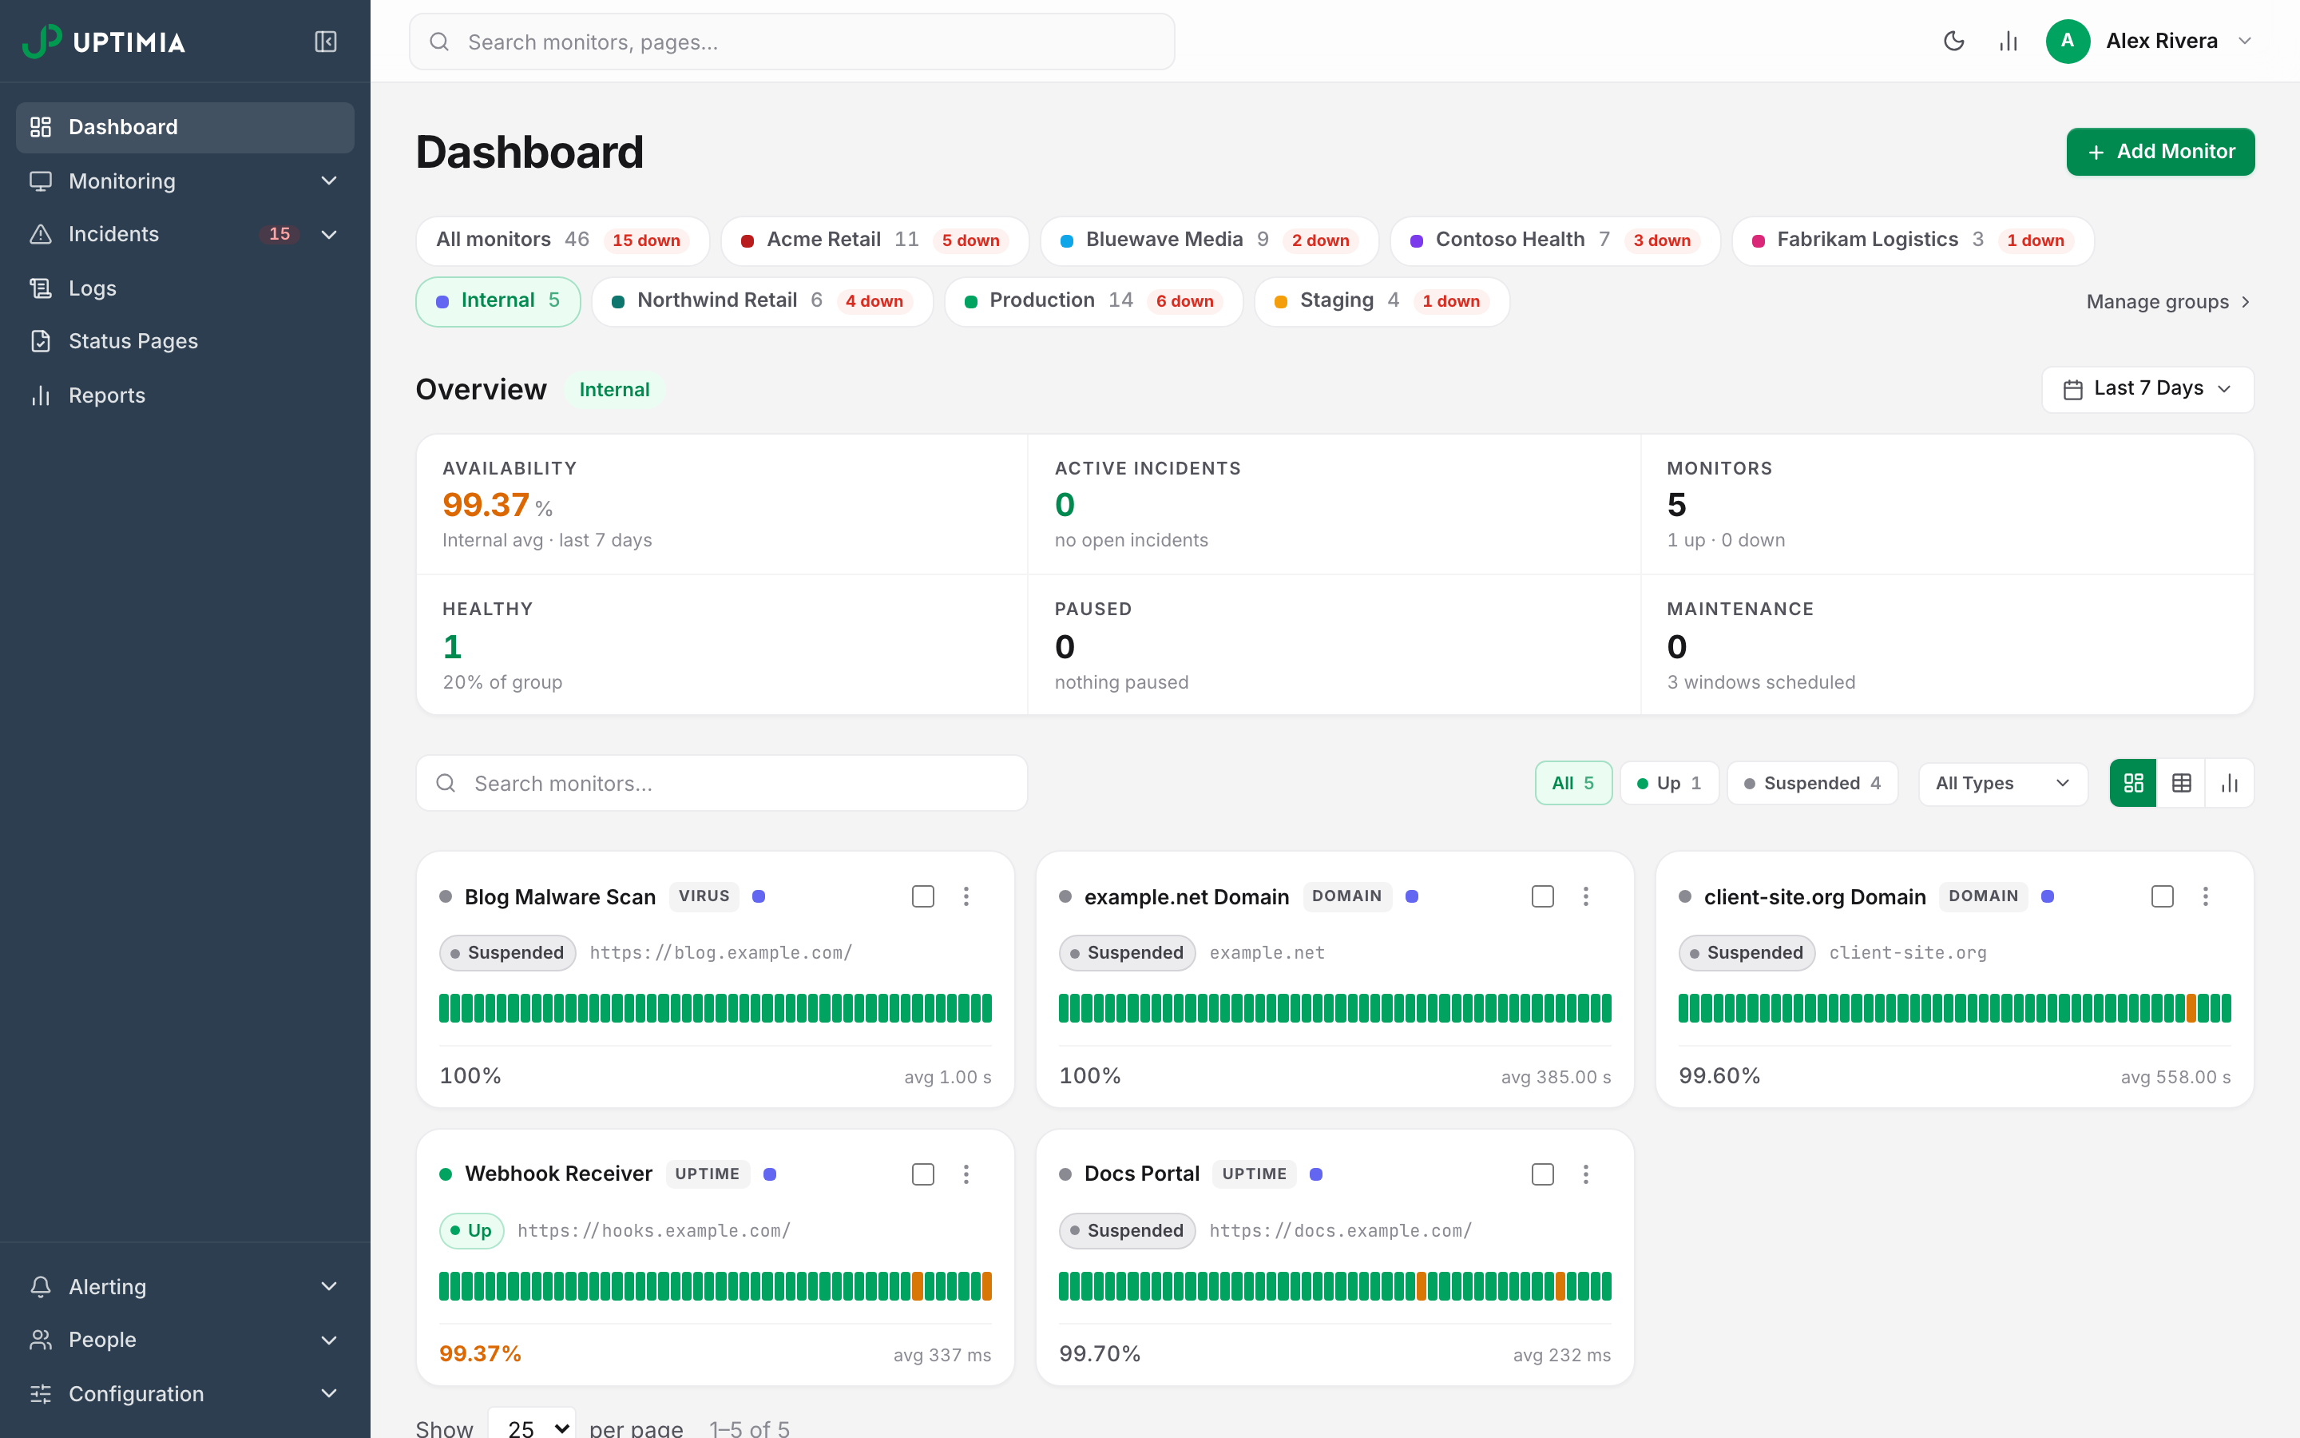Select the Production group chip

click(x=1093, y=300)
